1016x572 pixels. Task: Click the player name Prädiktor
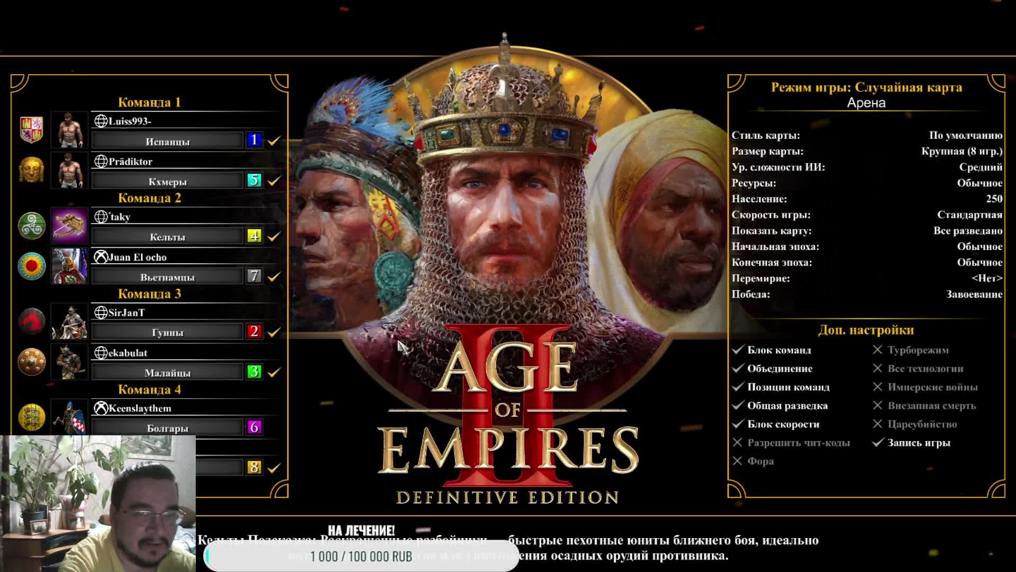tap(130, 162)
